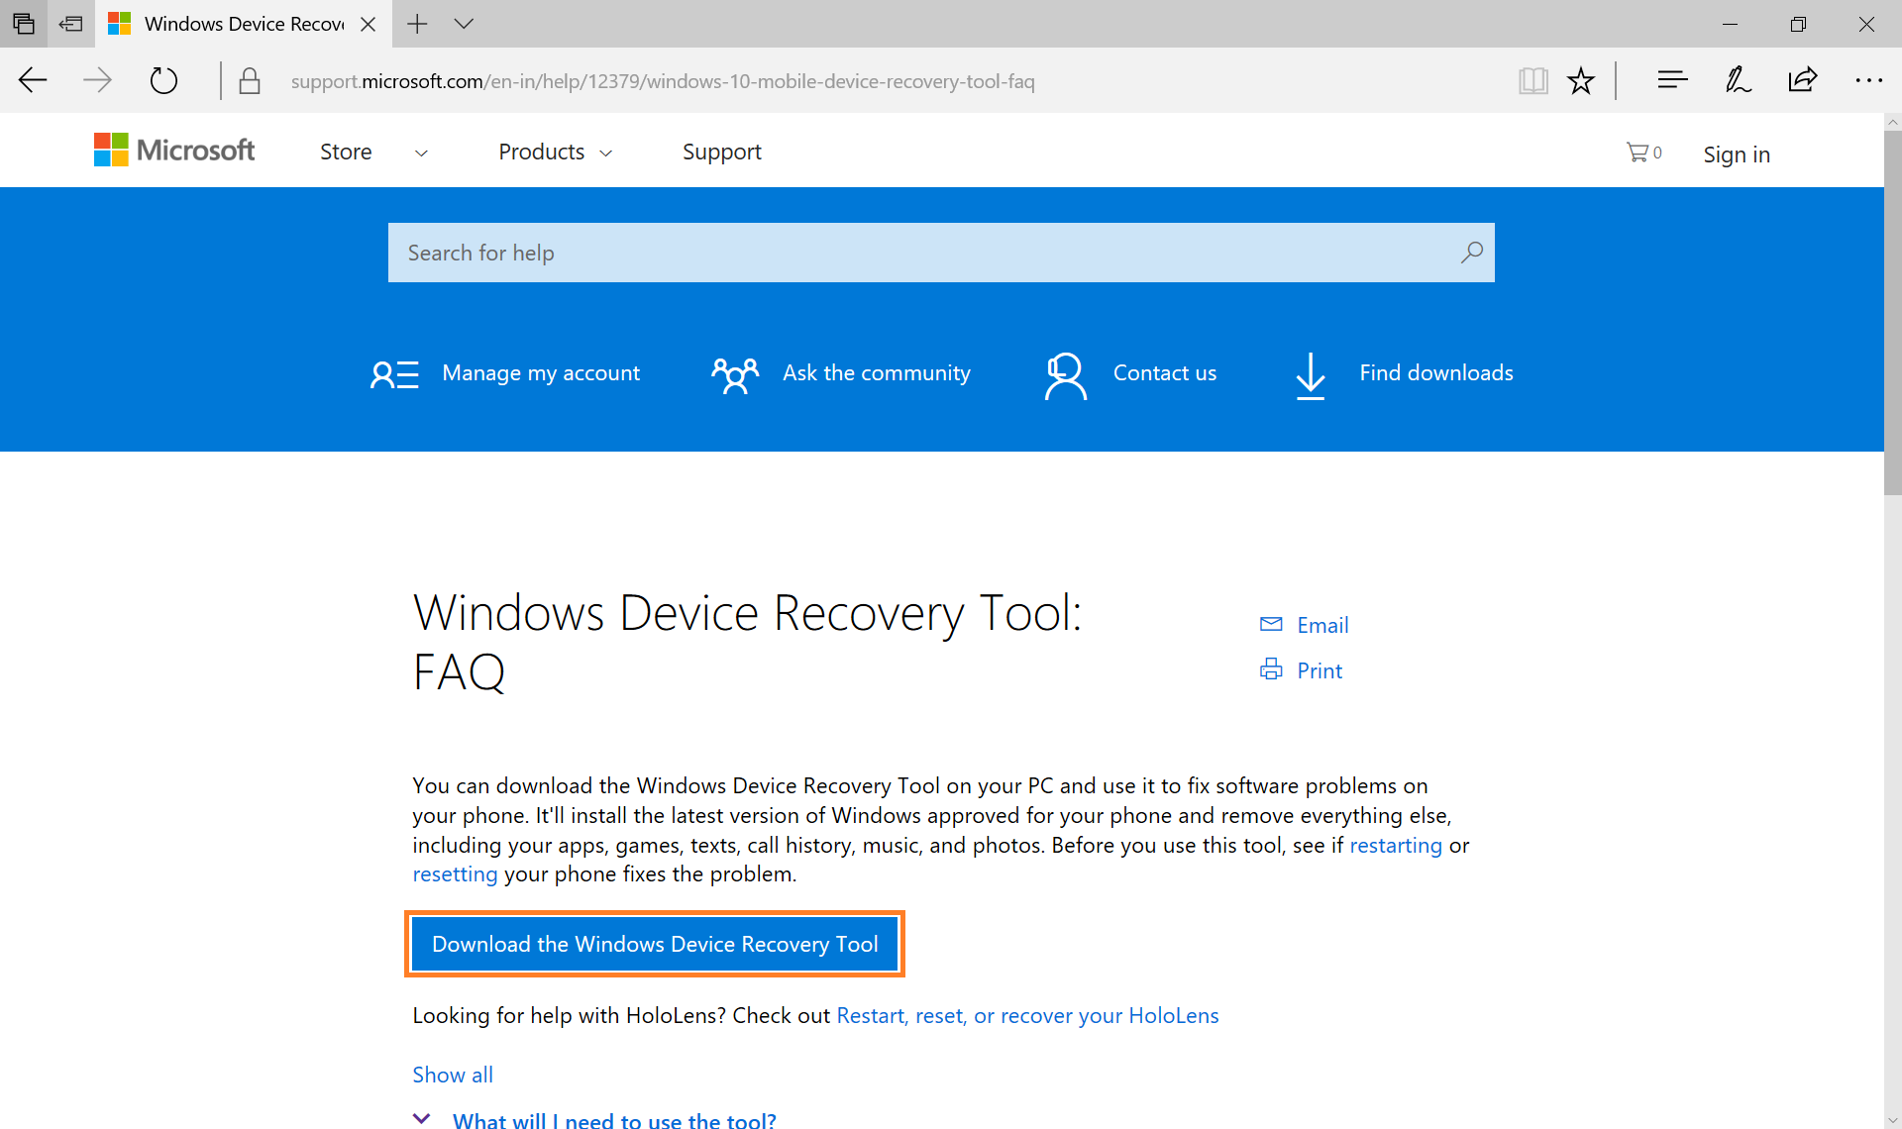Click the Find downloads arrow icon
This screenshot has width=1902, height=1129.
coord(1311,375)
